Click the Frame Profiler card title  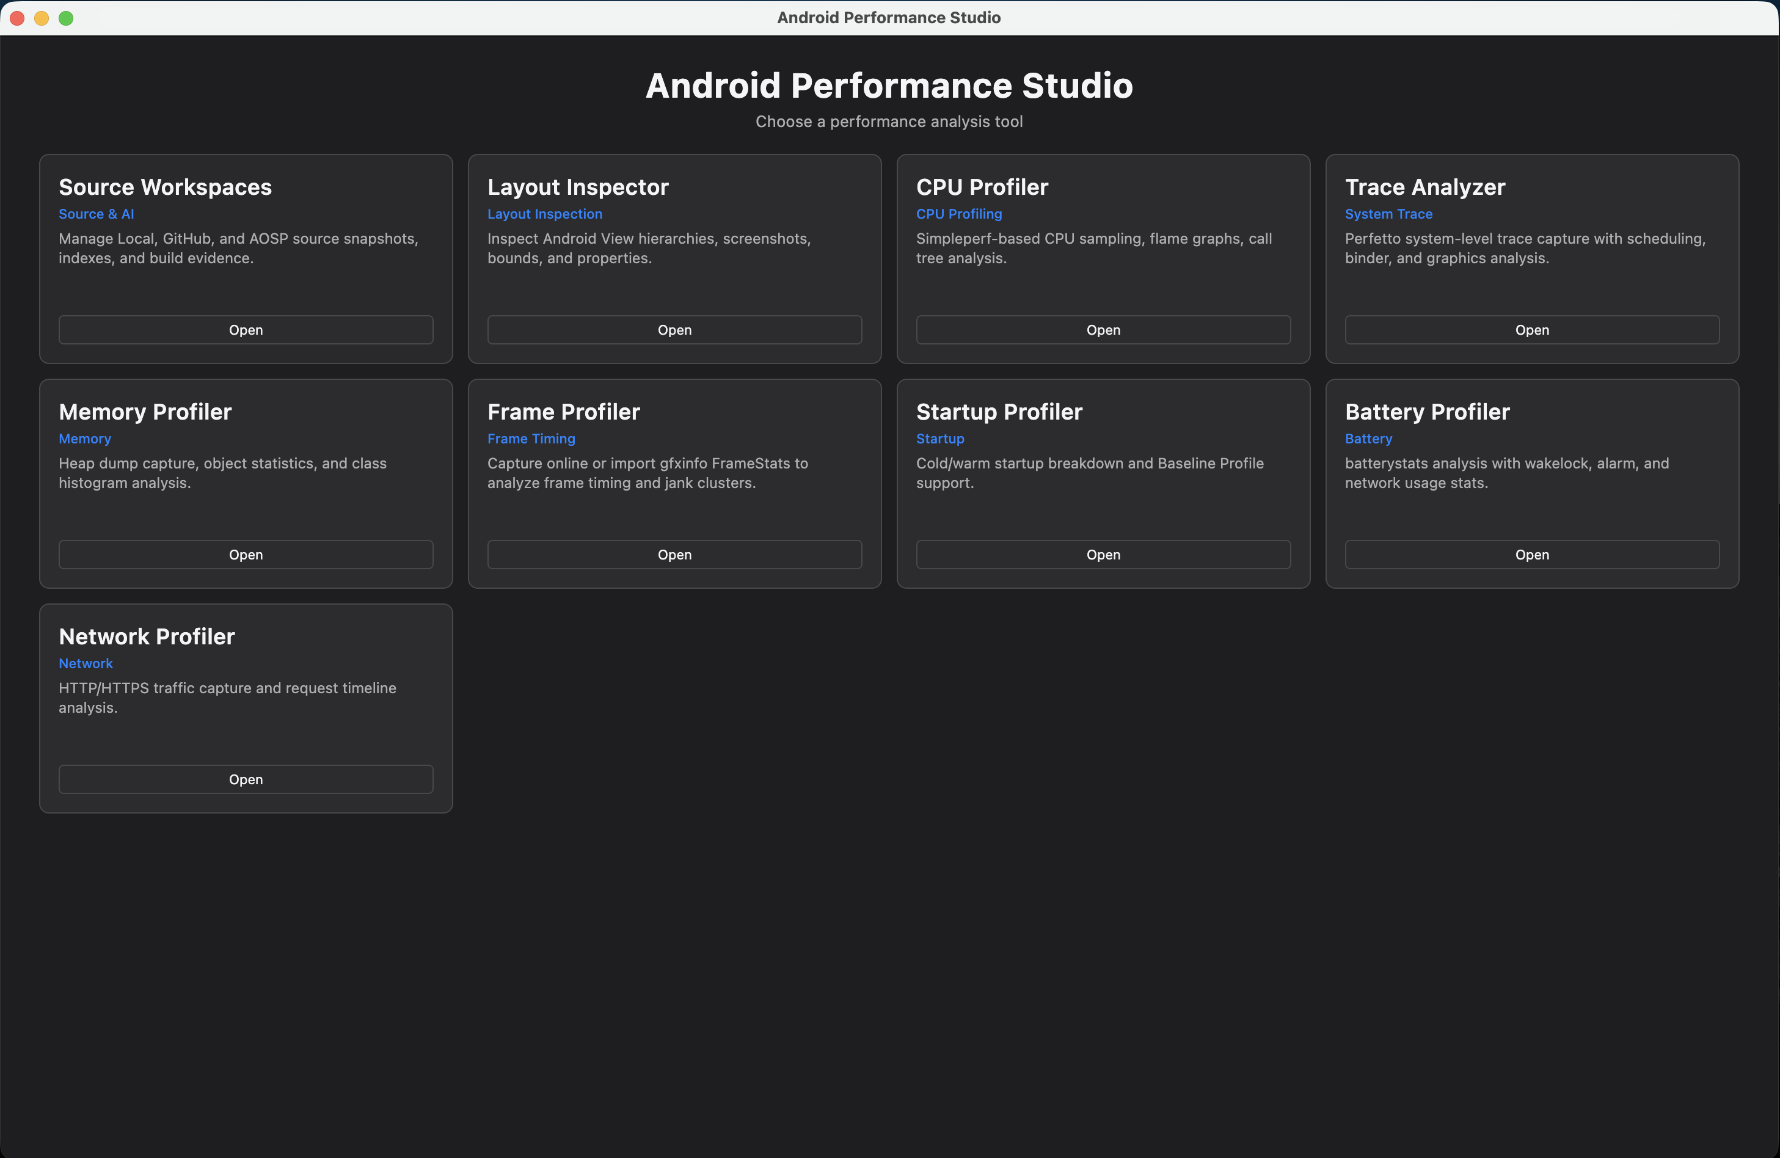(564, 412)
